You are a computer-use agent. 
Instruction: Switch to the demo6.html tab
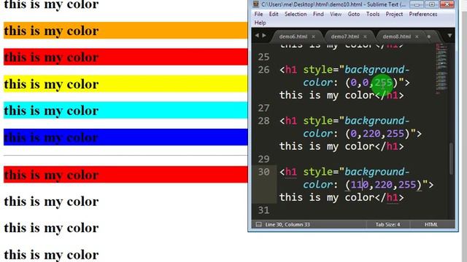[x=293, y=36]
